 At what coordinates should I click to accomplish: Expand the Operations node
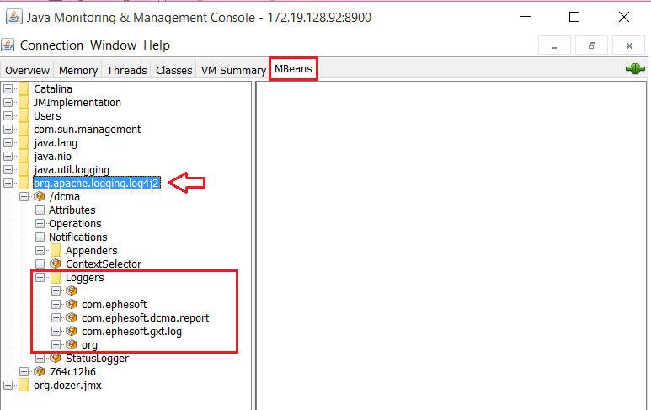[40, 223]
